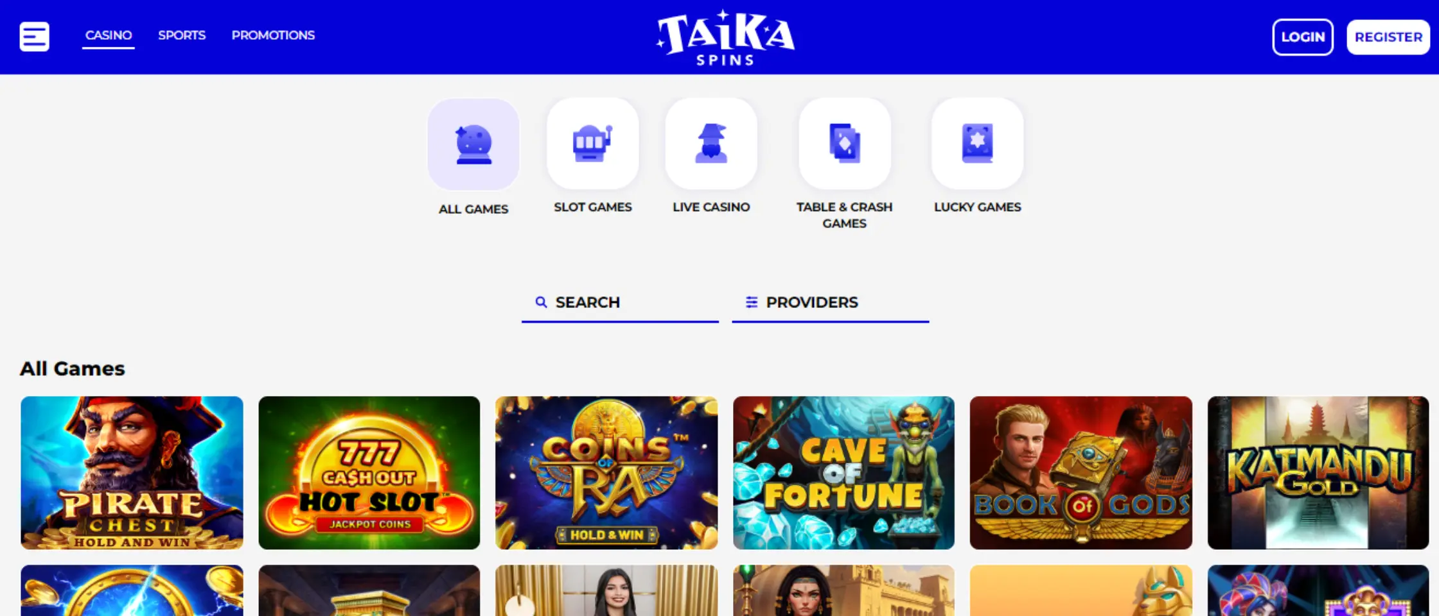
Task: Switch to the Casino tab
Action: tap(109, 35)
